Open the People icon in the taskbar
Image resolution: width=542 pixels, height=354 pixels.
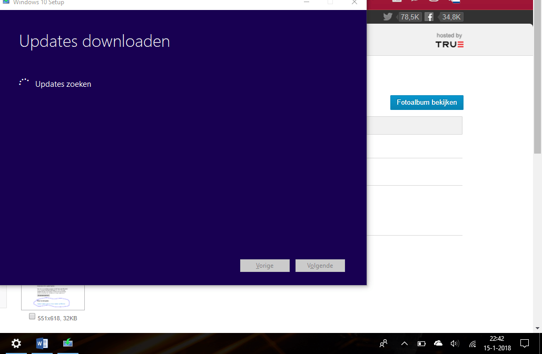383,343
